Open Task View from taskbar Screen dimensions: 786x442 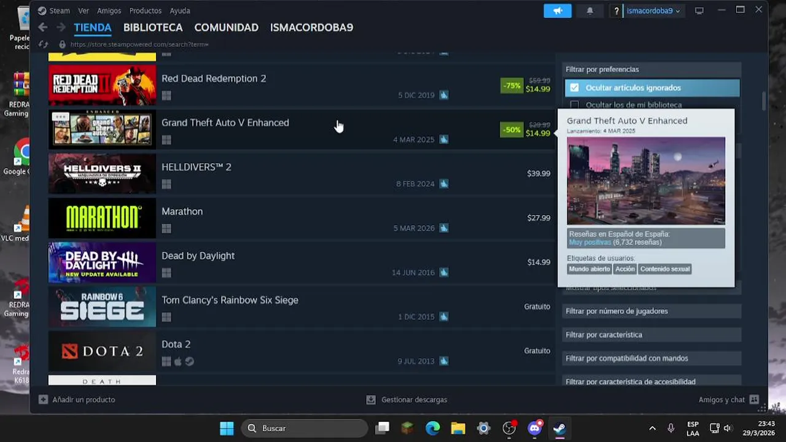[x=383, y=428]
